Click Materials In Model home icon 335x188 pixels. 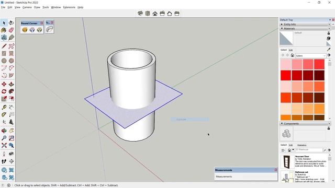point(292,55)
